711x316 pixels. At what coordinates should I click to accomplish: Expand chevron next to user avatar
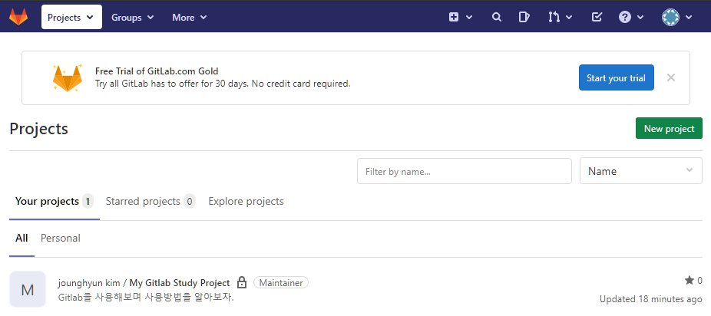coord(688,17)
